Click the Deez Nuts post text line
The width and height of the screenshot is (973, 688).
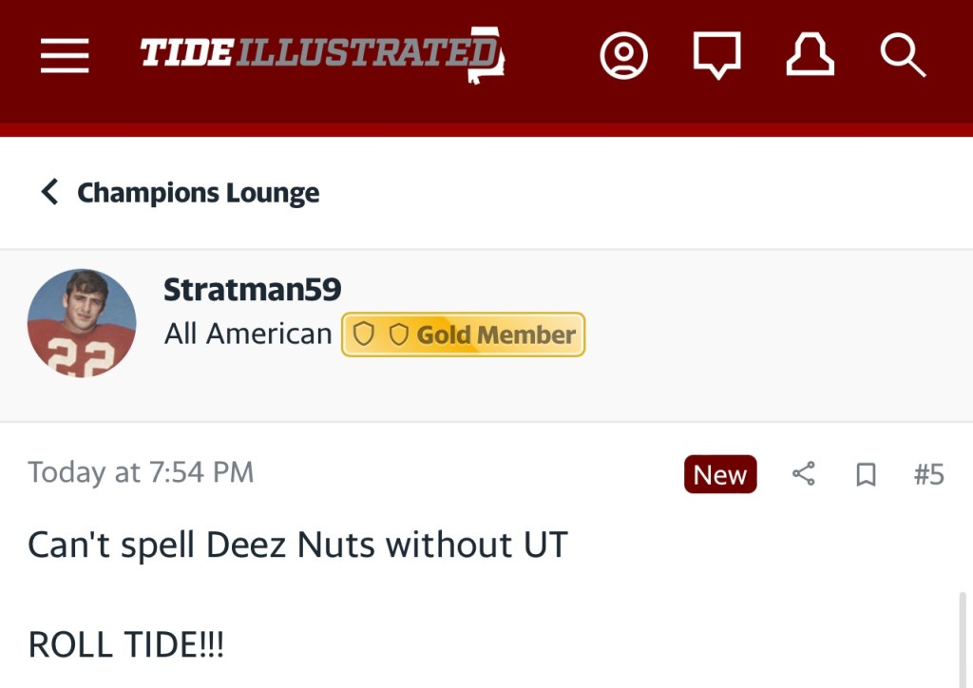click(297, 545)
